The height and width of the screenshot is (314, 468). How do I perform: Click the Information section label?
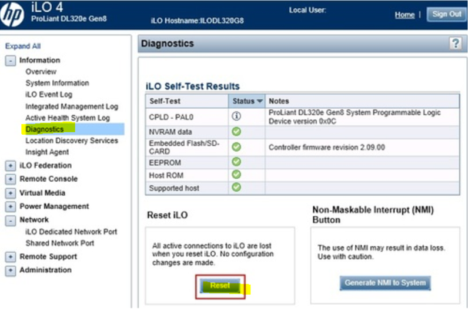[40, 61]
